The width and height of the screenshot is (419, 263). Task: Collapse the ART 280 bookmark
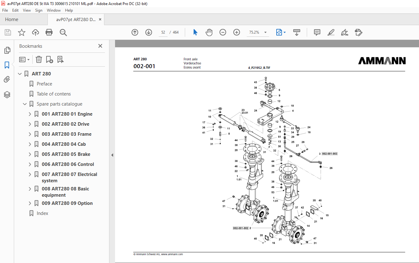(20, 74)
